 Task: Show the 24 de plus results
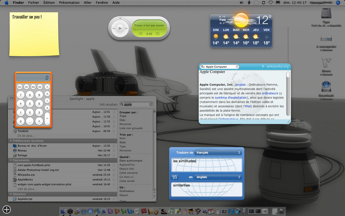click(26, 136)
